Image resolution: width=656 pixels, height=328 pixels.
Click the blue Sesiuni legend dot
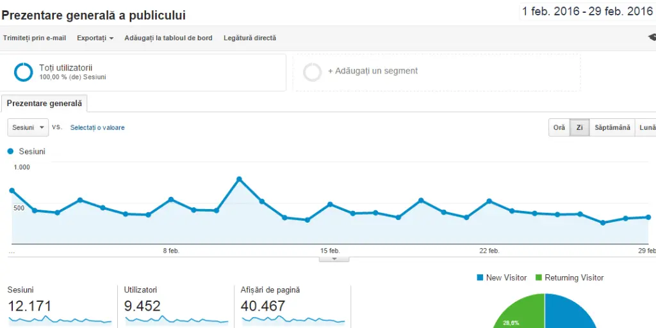point(10,152)
